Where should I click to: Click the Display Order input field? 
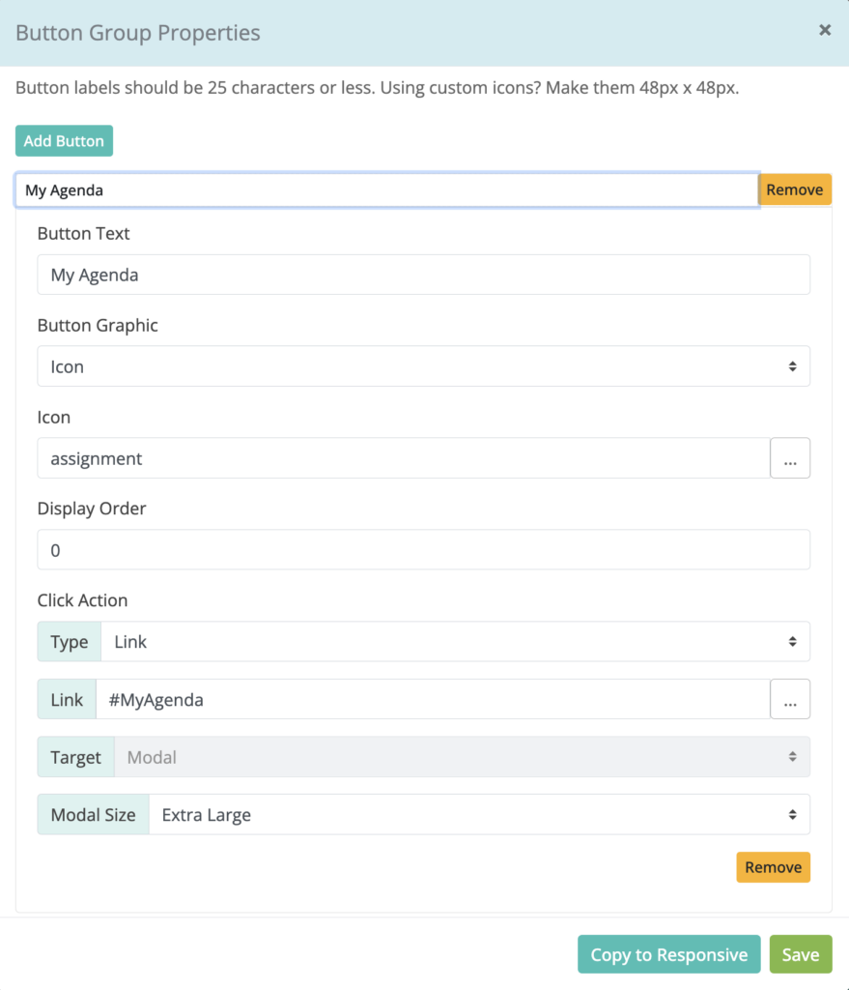(423, 550)
